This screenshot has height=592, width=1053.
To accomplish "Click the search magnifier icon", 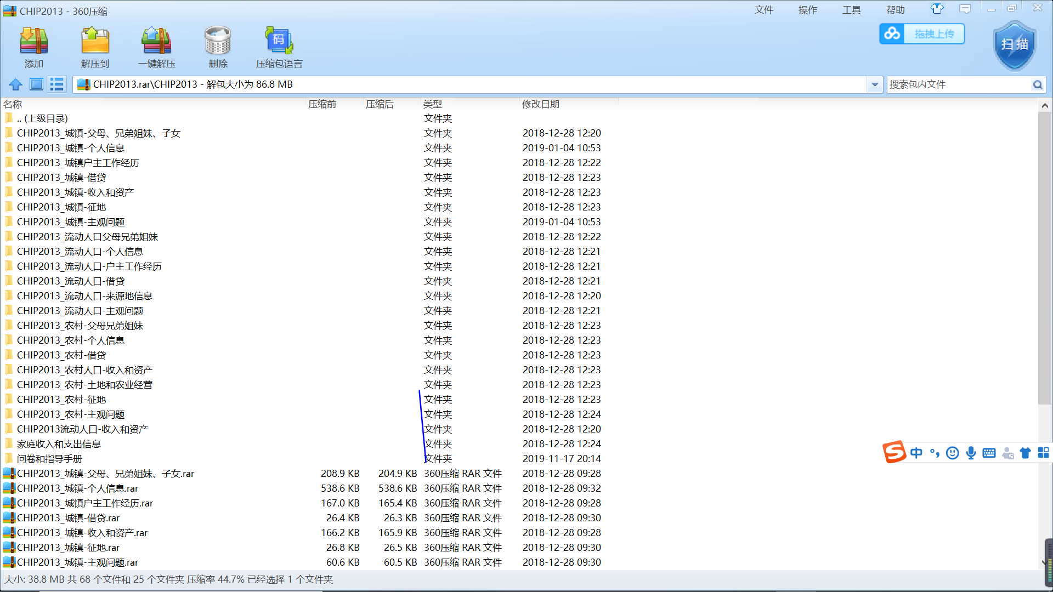I will [1038, 84].
